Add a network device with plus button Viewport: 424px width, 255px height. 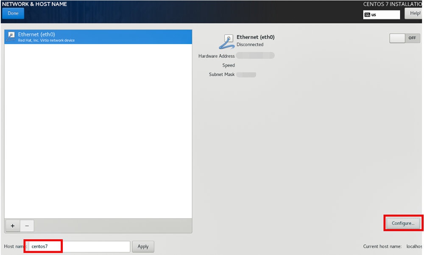coord(13,226)
